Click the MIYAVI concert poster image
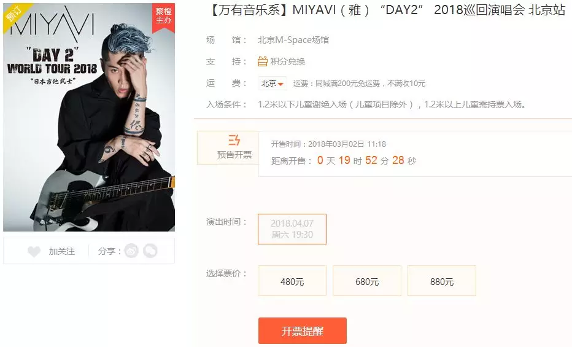This screenshot has width=572, height=347. point(89,117)
